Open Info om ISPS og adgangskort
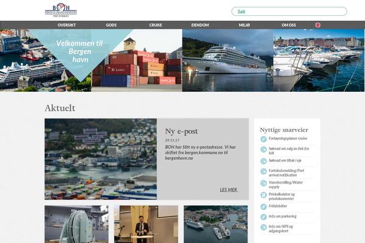The width and height of the screenshot is (365, 243). 280,228
